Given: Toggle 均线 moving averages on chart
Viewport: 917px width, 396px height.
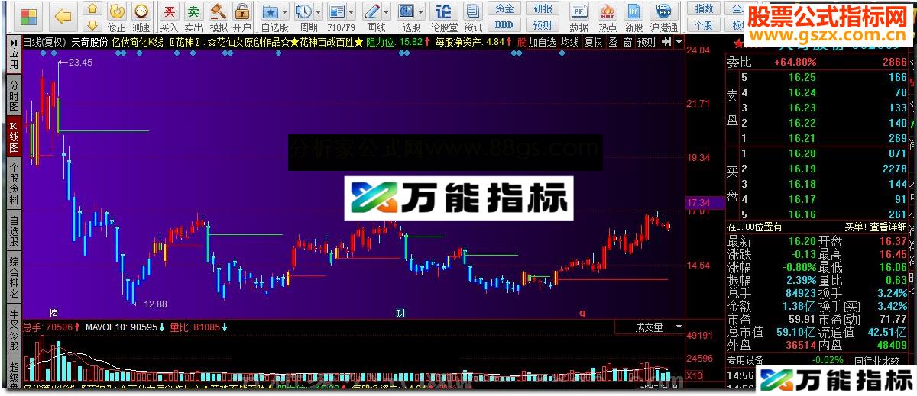Looking at the screenshot, I should pyautogui.click(x=569, y=42).
